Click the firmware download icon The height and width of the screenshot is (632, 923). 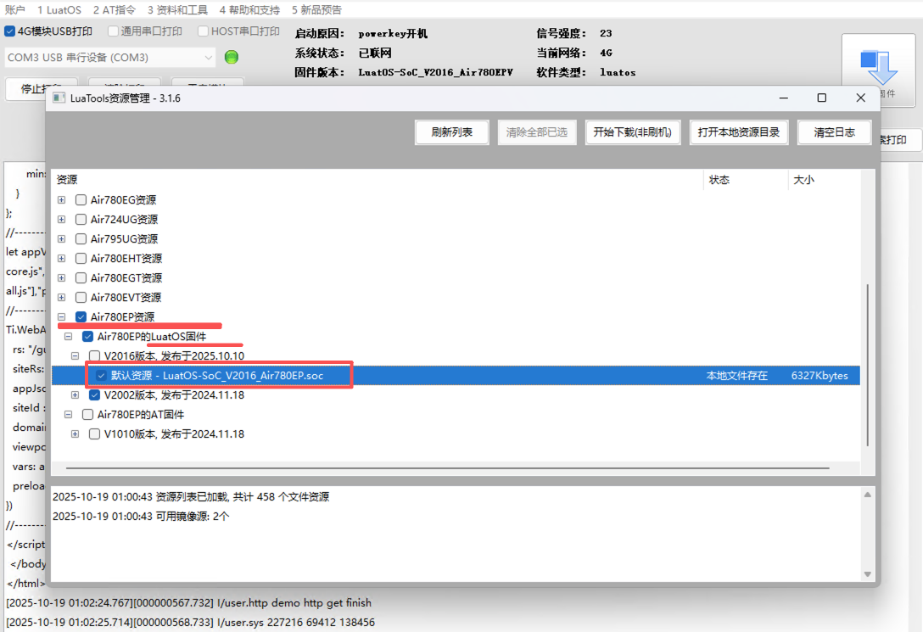(x=878, y=66)
